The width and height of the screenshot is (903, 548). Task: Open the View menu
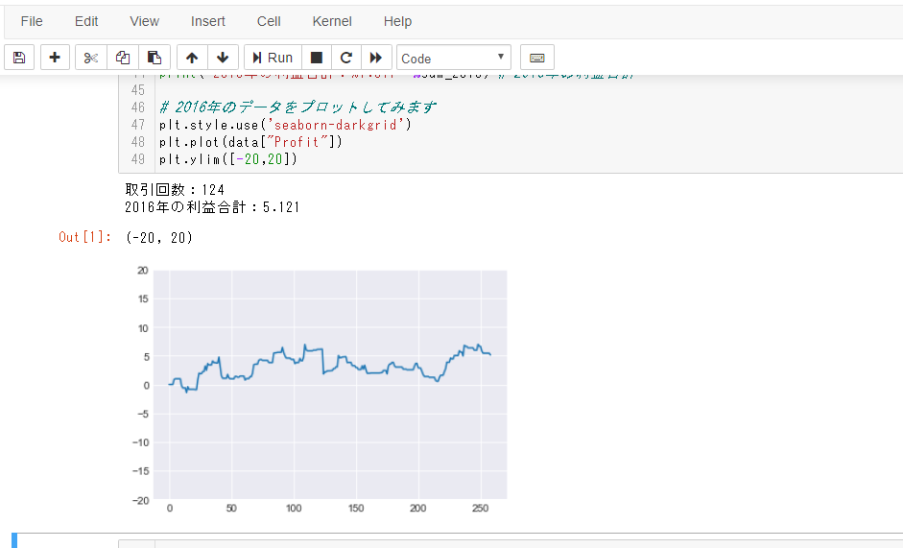coord(145,21)
